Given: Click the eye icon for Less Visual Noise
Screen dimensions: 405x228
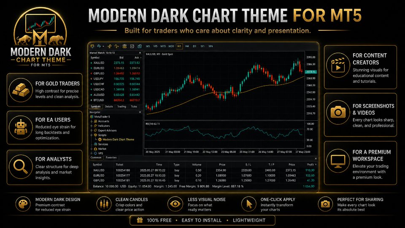Looking at the screenshot, I should click(x=175, y=204).
